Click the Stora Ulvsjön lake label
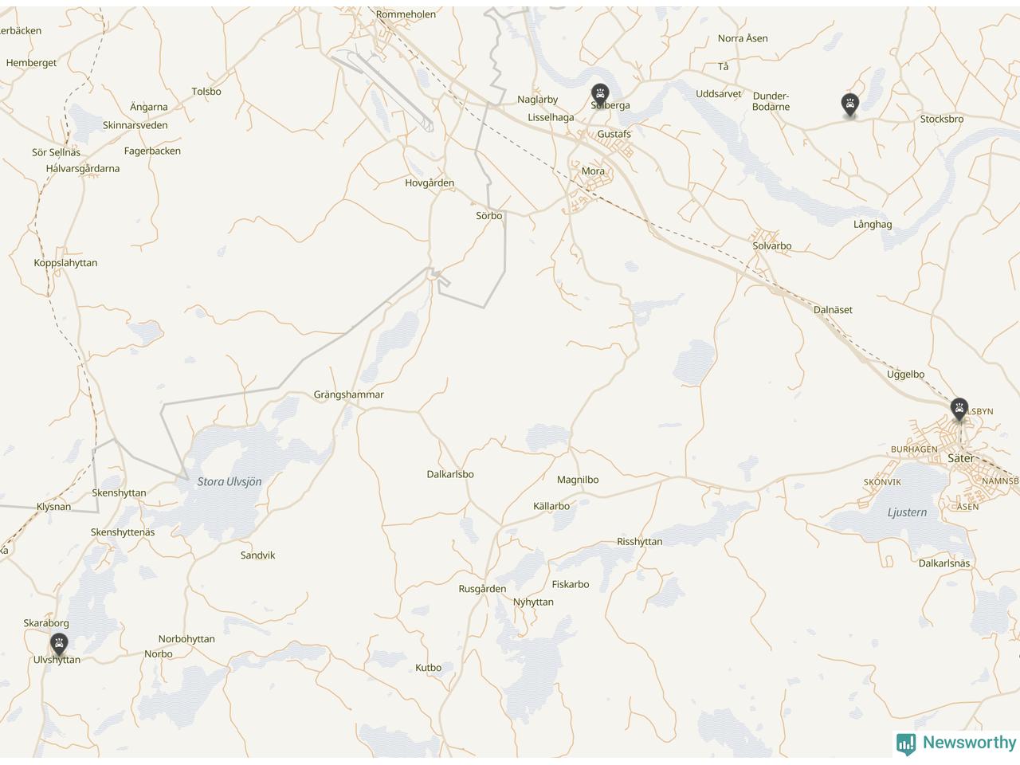Viewport: 1020px width, 765px height. pyautogui.click(x=229, y=481)
